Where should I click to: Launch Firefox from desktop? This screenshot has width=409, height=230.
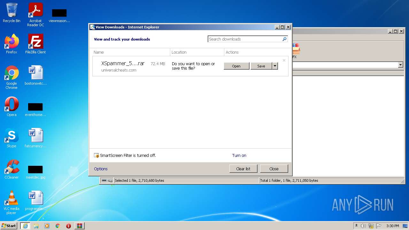click(12, 44)
